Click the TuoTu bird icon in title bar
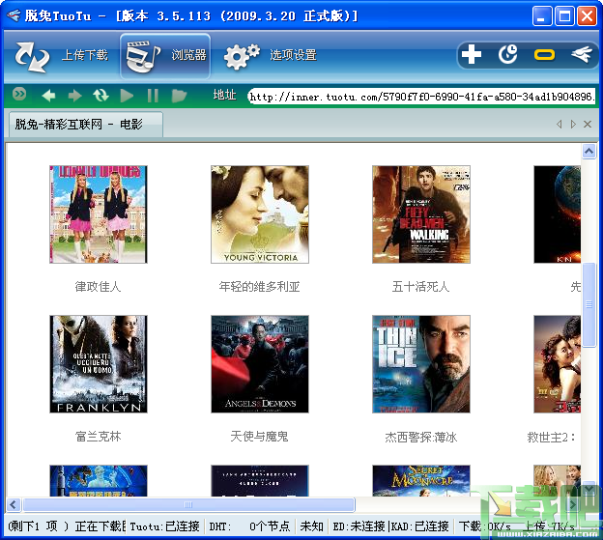Image resolution: width=603 pixels, height=540 pixels. point(14,15)
